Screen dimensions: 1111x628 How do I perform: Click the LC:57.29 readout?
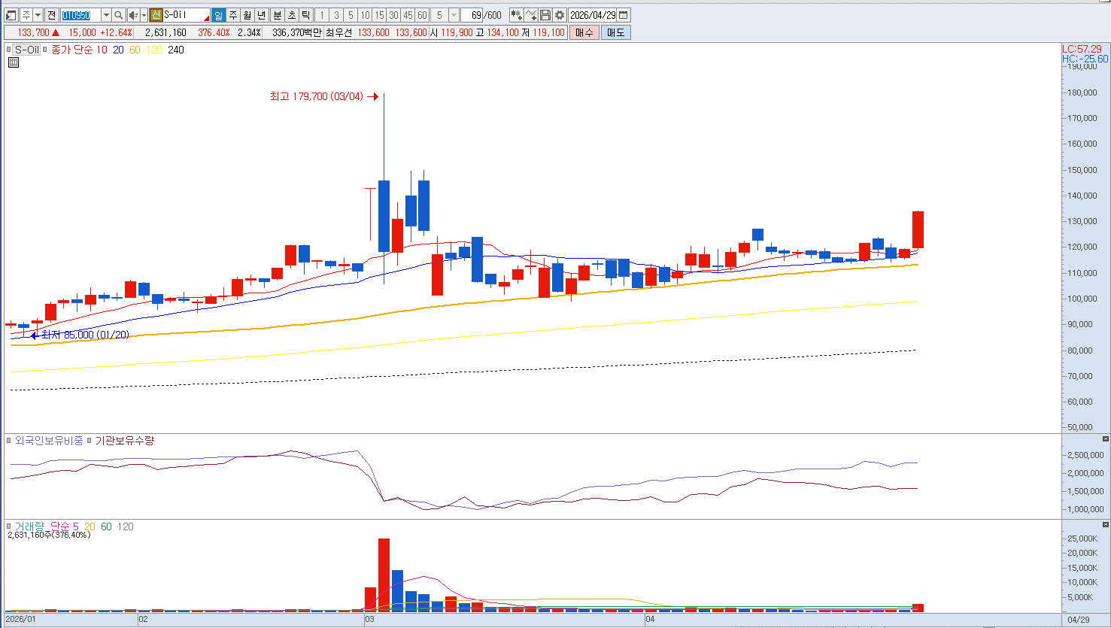pyautogui.click(x=1082, y=49)
